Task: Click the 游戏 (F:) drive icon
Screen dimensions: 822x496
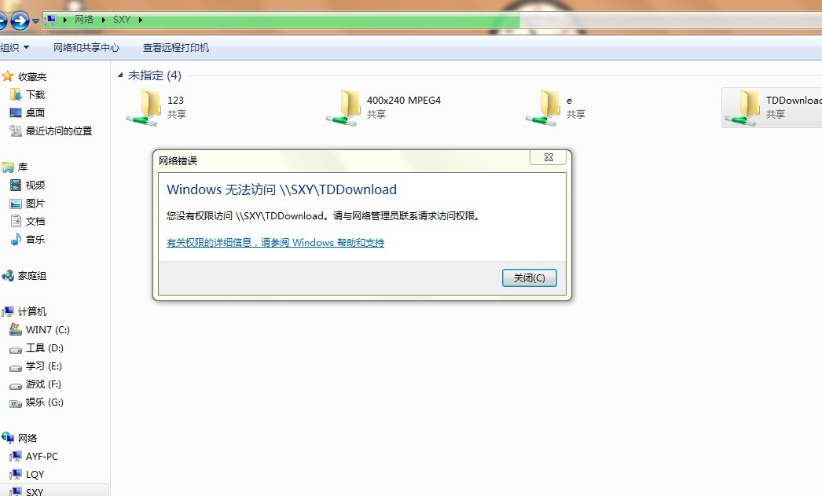Action: point(16,385)
